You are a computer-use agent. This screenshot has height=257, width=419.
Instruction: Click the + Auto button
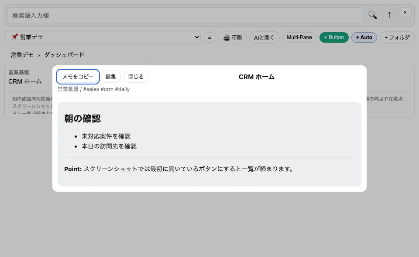pyautogui.click(x=364, y=37)
